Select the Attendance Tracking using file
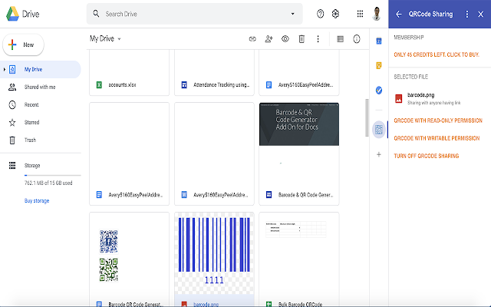This screenshot has width=491, height=307. [221, 84]
